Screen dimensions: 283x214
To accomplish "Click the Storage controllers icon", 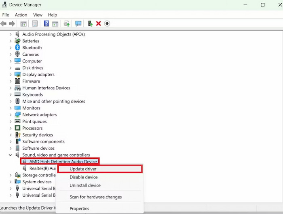I will [17, 175].
